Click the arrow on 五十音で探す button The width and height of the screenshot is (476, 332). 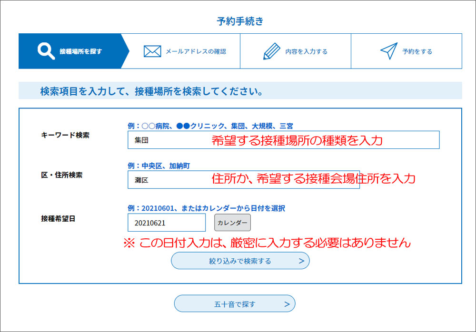click(287, 304)
